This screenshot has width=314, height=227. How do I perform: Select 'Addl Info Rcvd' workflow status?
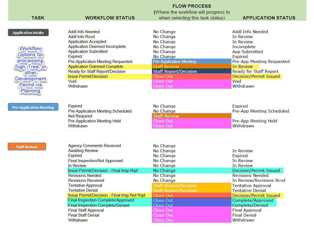tap(81, 37)
